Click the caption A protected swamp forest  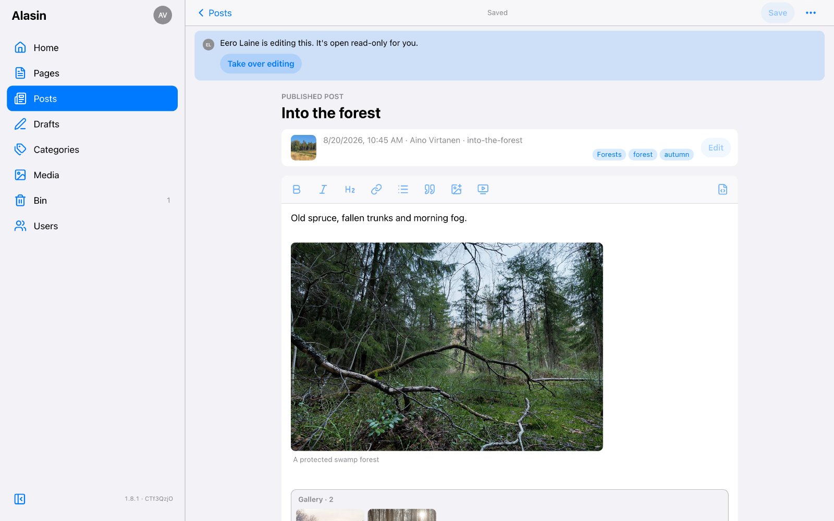(x=336, y=460)
